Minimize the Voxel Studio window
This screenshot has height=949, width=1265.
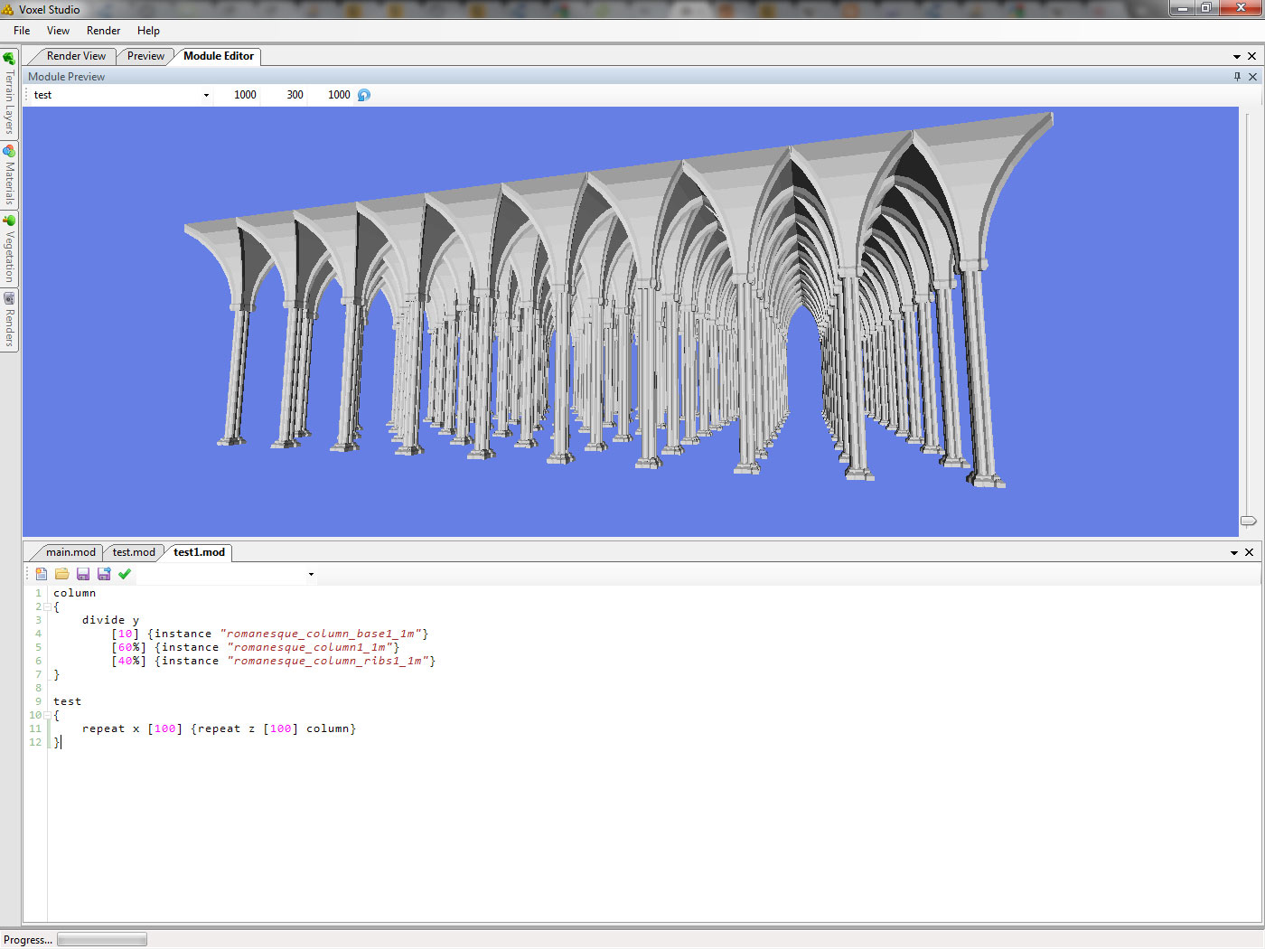[x=1181, y=8]
